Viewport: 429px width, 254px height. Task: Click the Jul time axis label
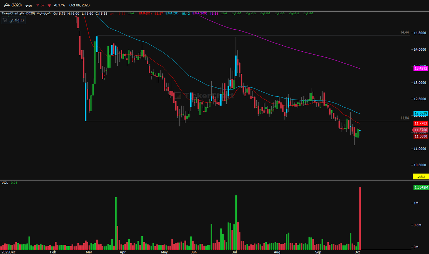pos(235,252)
